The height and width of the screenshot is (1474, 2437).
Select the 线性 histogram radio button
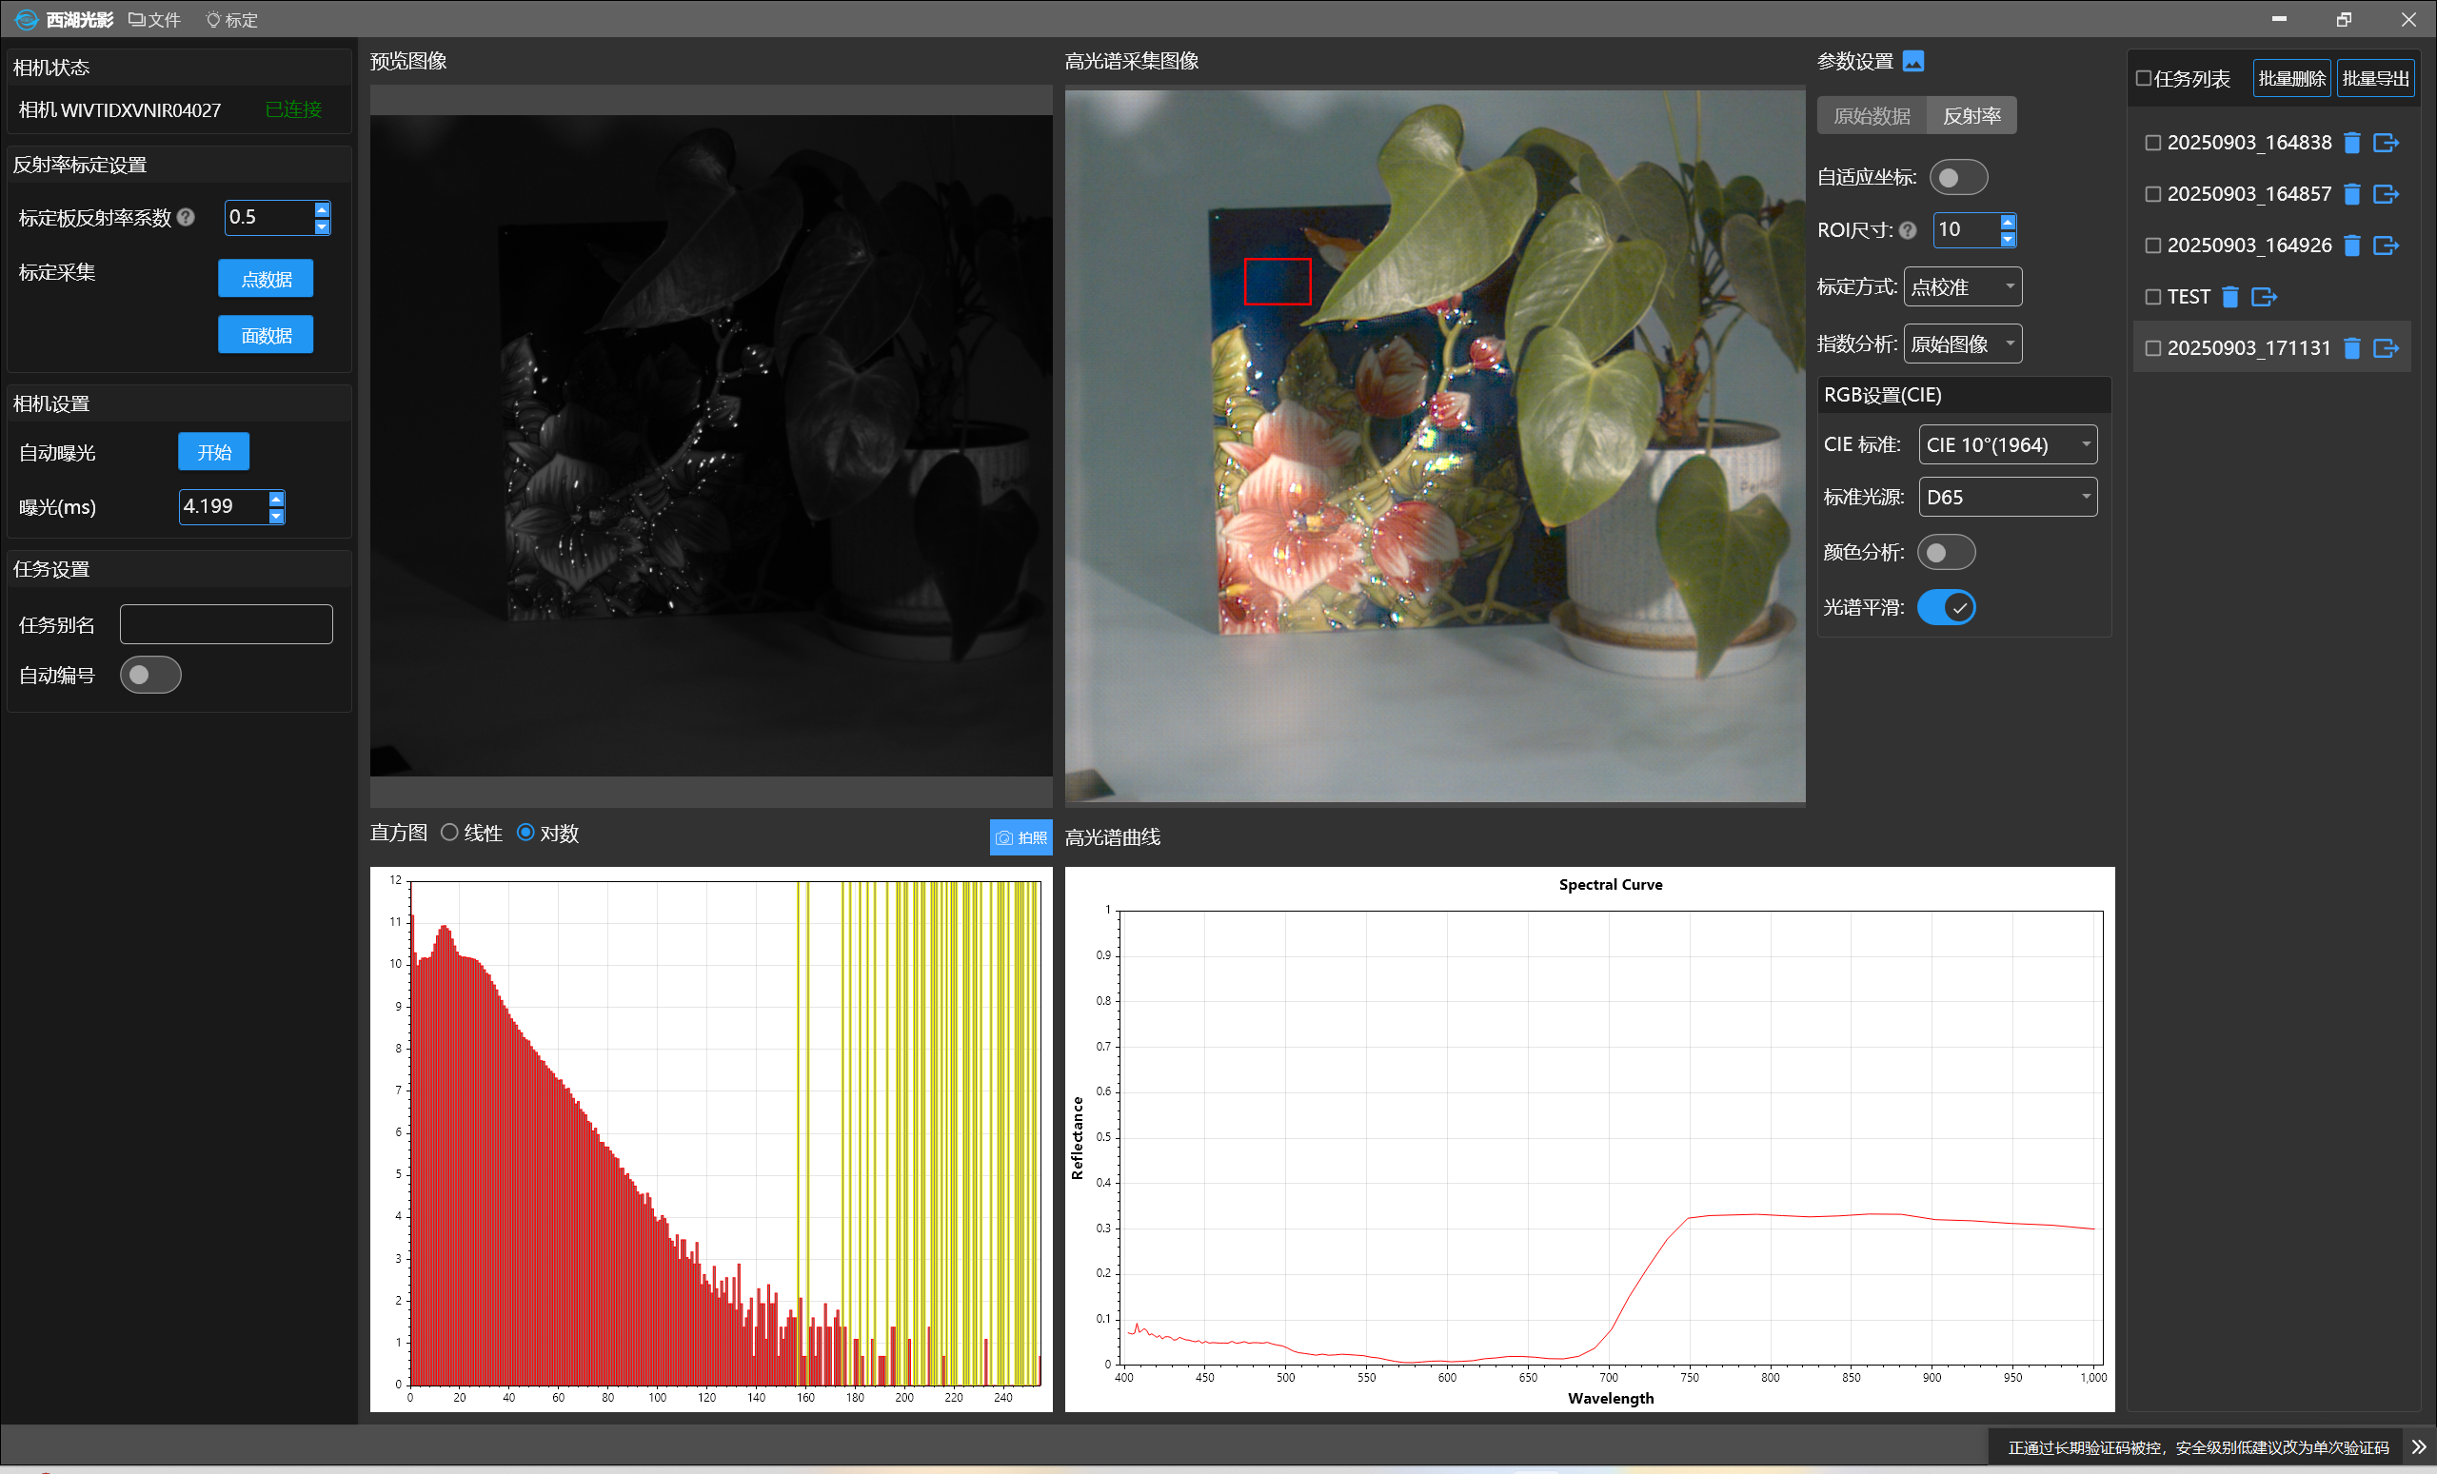(x=450, y=833)
